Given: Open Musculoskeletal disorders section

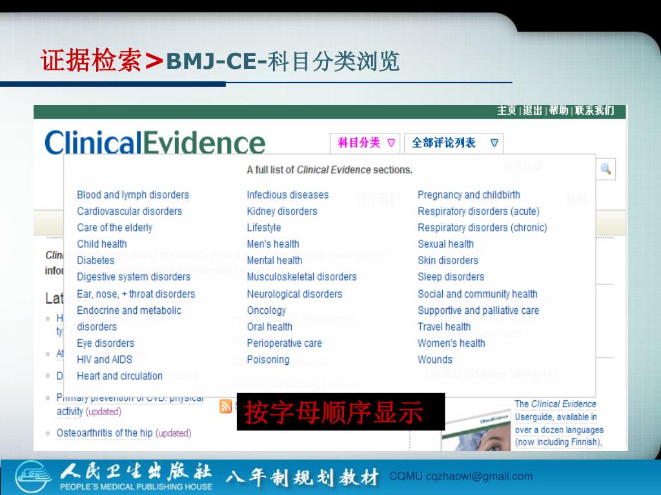Looking at the screenshot, I should (302, 277).
